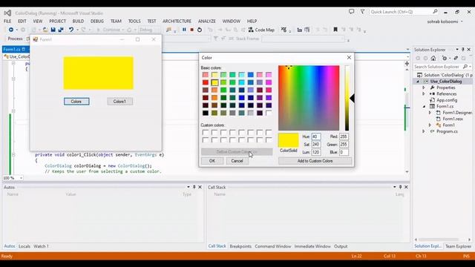
Task: Click Form1 window's app icon
Action: [x=36, y=39]
